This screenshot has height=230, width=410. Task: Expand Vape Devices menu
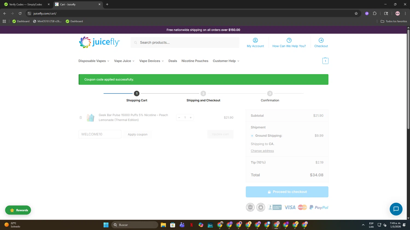[x=151, y=61]
